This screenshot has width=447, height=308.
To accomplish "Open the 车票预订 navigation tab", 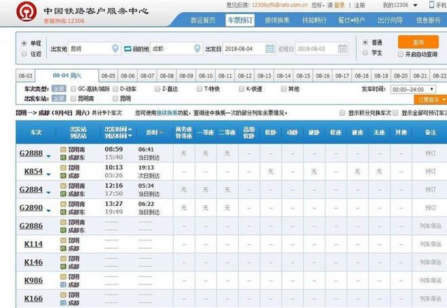I will [x=239, y=20].
